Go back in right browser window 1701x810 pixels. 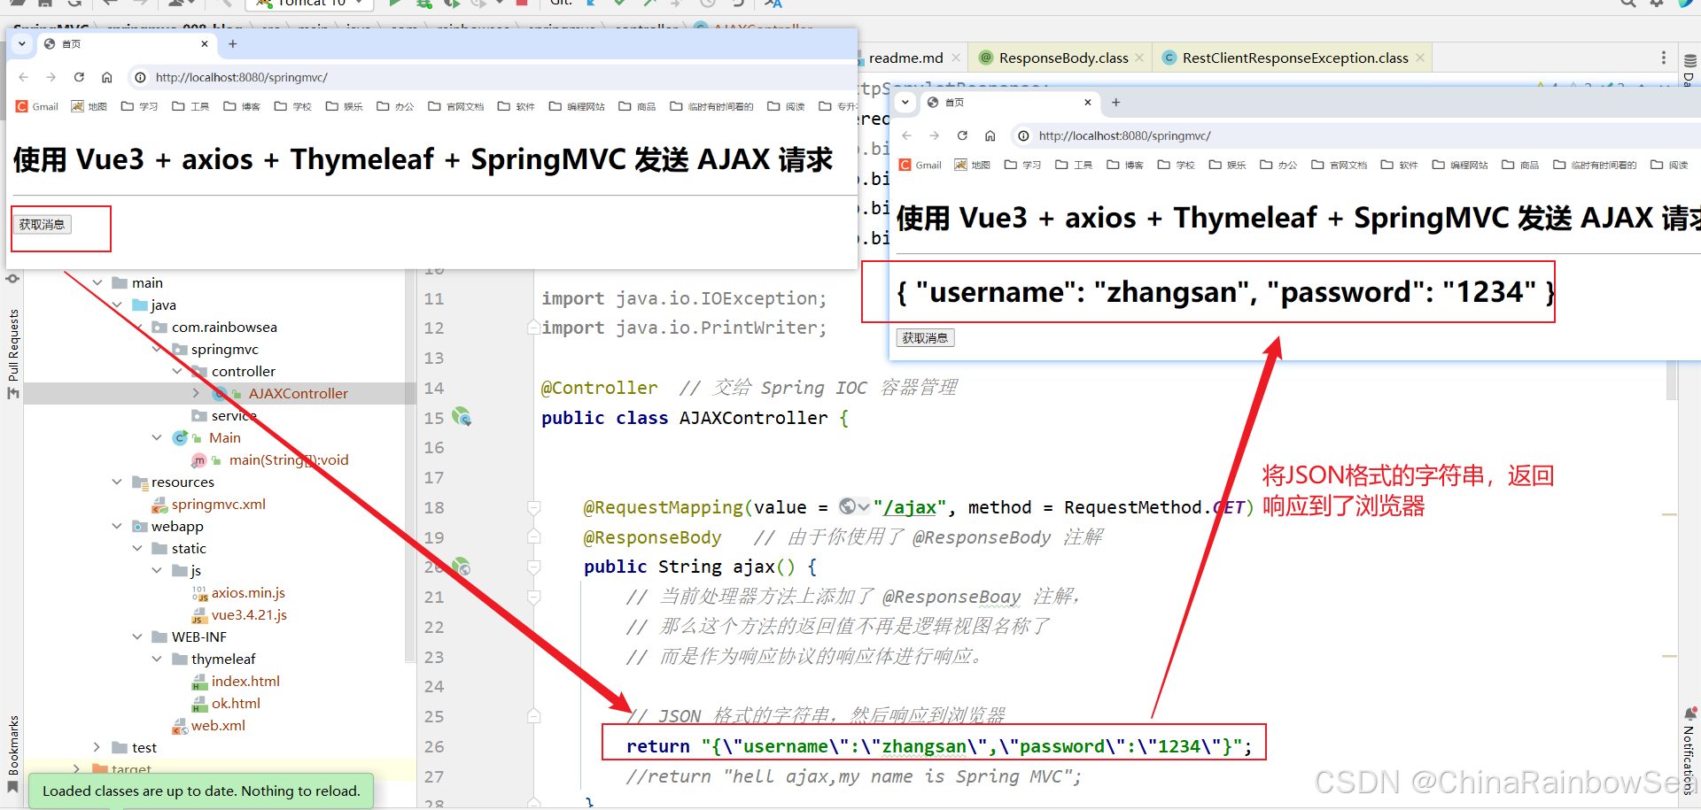[x=907, y=135]
